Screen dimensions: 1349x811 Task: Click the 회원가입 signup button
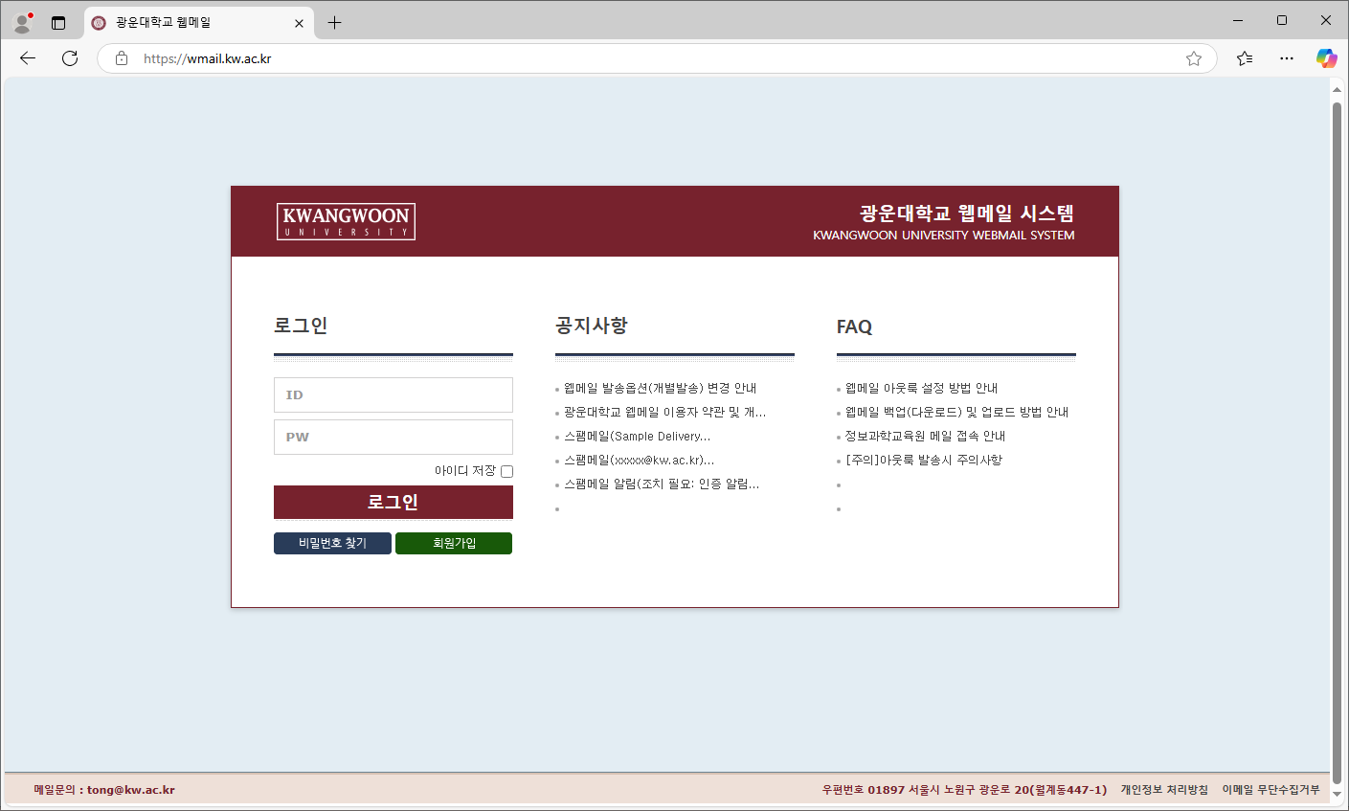453,543
